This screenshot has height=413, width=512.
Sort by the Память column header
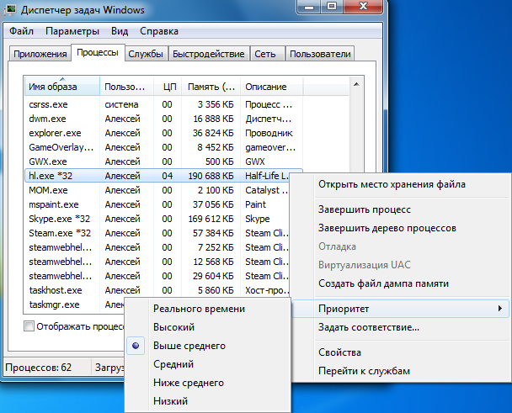point(210,87)
